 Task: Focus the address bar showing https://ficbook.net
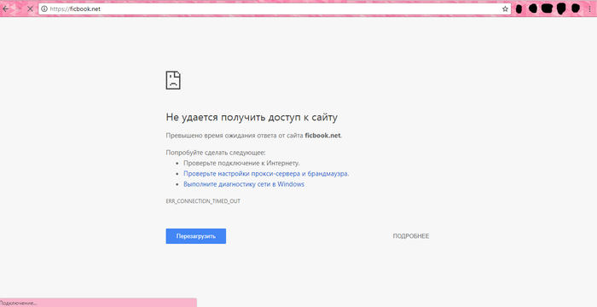click(x=274, y=9)
